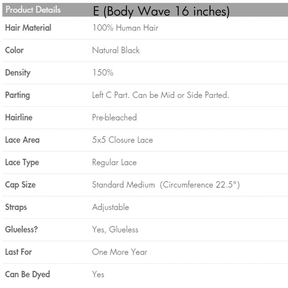Click the Hairline label

point(19,118)
